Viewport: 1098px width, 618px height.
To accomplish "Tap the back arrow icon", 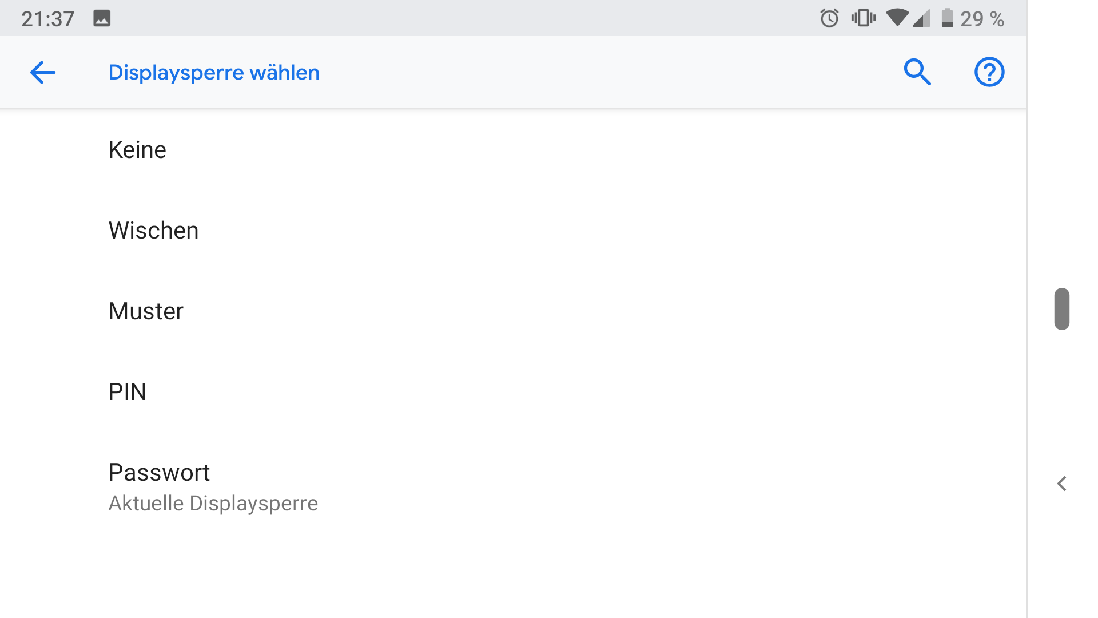I will pyautogui.click(x=42, y=73).
